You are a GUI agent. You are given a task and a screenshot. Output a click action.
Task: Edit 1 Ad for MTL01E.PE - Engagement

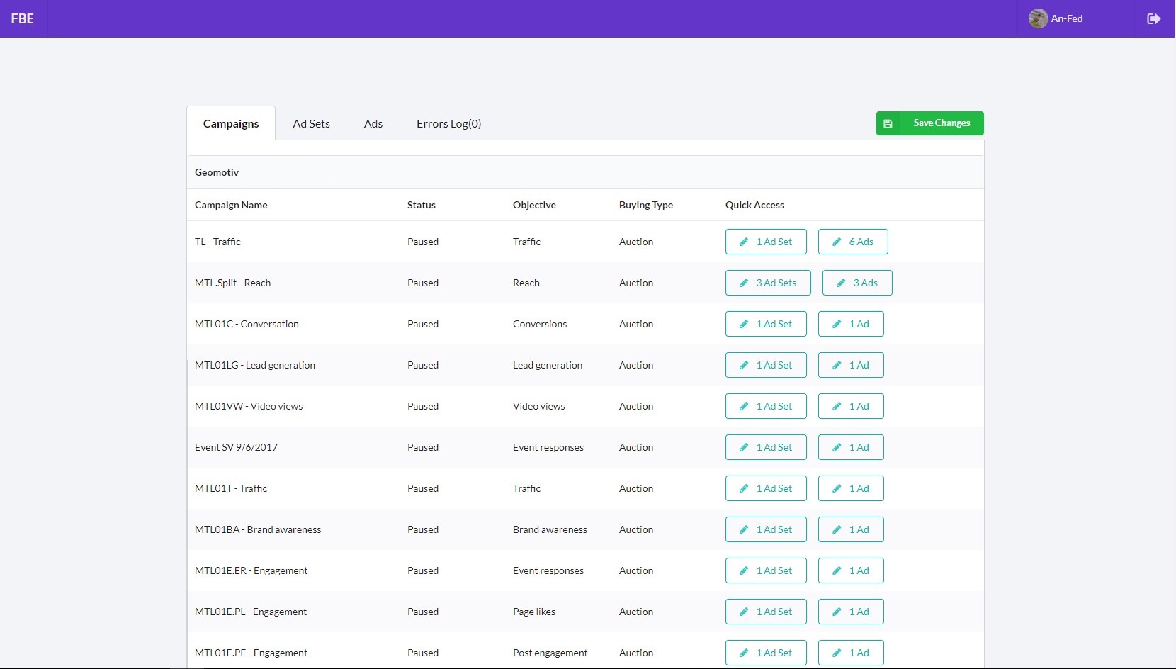851,653
